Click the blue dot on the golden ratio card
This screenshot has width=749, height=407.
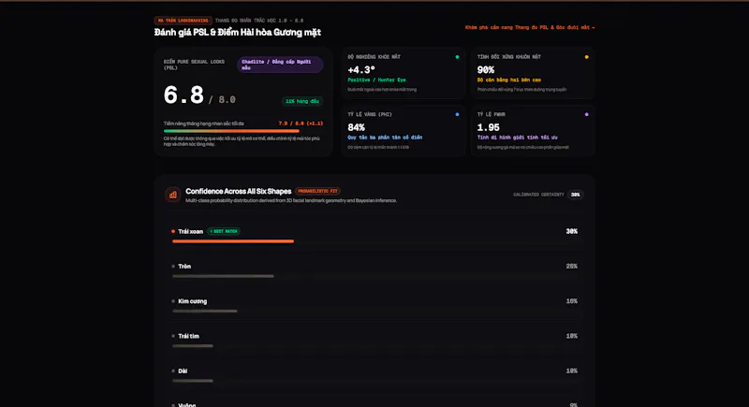click(x=457, y=114)
